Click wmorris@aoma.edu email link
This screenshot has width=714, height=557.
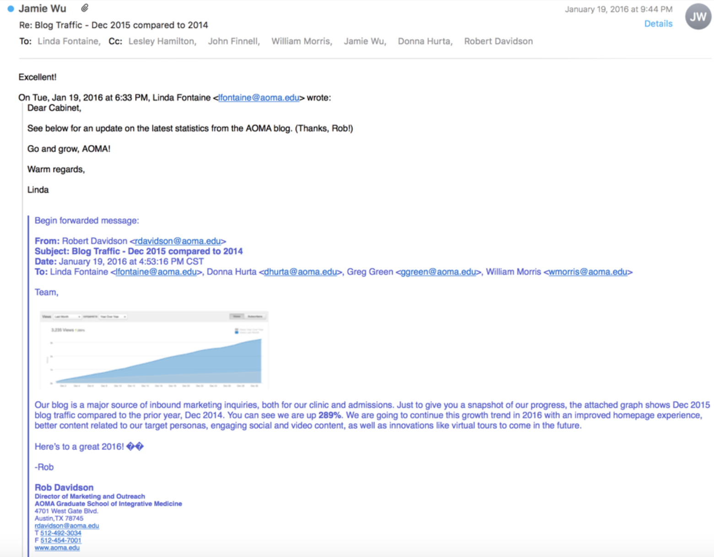click(588, 272)
